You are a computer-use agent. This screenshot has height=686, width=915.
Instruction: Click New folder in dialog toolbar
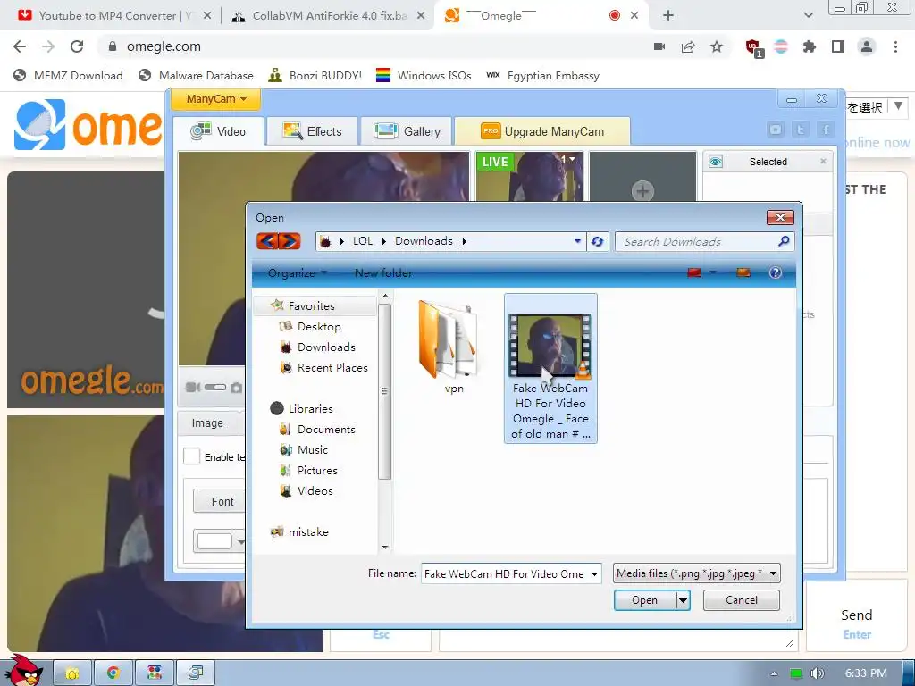tap(383, 273)
